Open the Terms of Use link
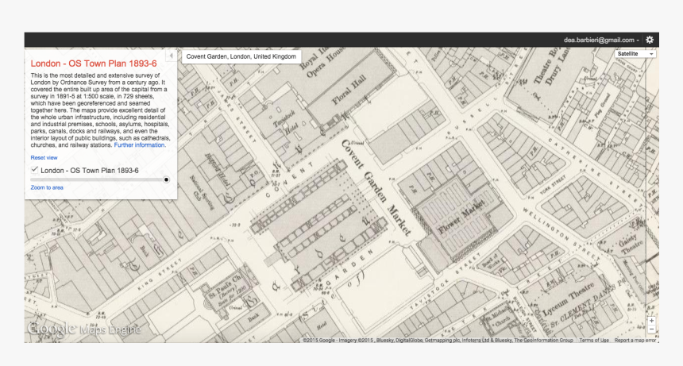Image resolution: width=683 pixels, height=366 pixels. (x=594, y=341)
